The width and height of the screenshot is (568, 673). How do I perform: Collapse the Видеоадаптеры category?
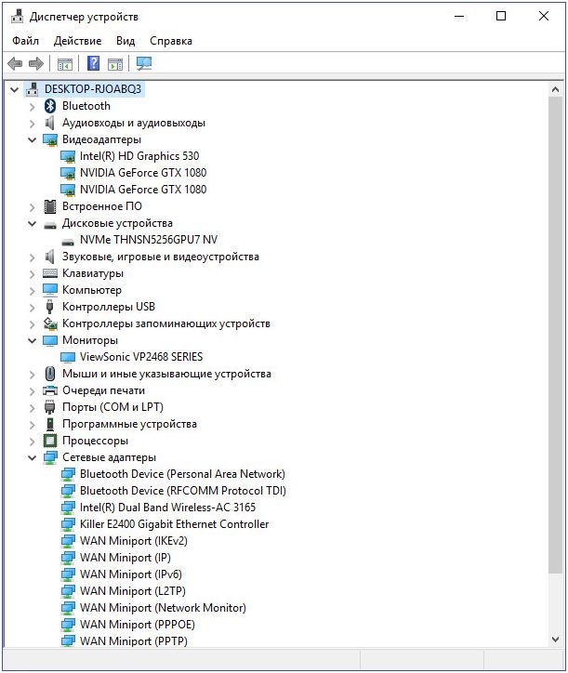tap(33, 139)
